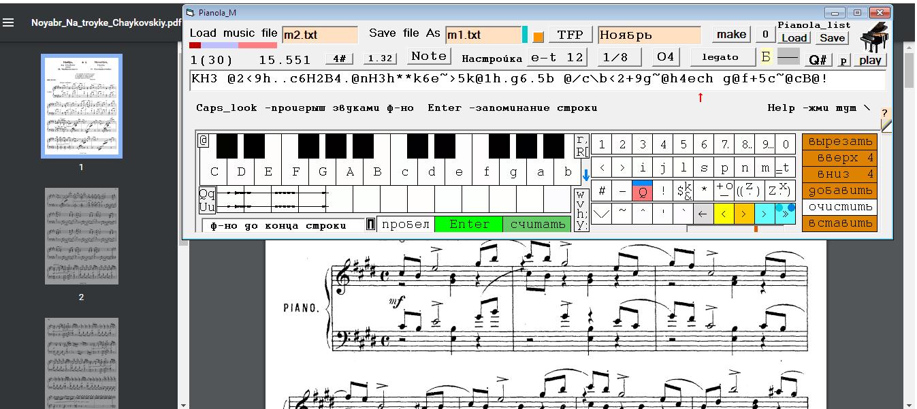Click the question mark help icon
Viewport: 917px width, 409px height.
(x=885, y=114)
